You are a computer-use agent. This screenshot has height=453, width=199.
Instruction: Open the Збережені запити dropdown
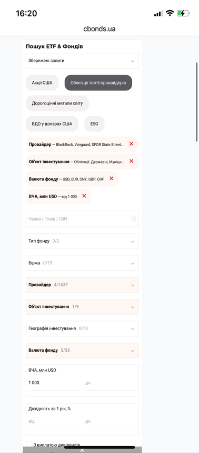(82, 61)
